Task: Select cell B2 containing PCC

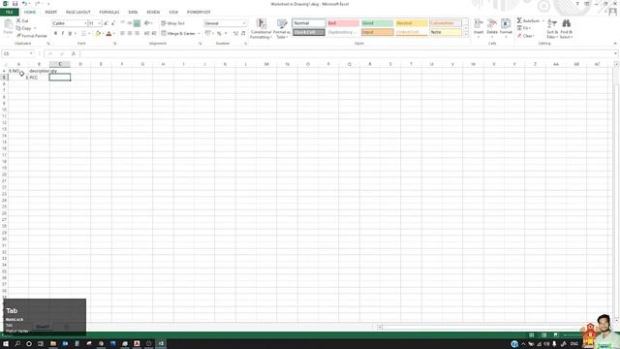Action: pyautogui.click(x=39, y=78)
